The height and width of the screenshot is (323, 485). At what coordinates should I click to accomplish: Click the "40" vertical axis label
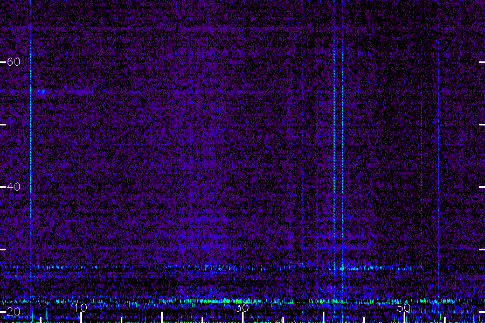tap(13, 187)
